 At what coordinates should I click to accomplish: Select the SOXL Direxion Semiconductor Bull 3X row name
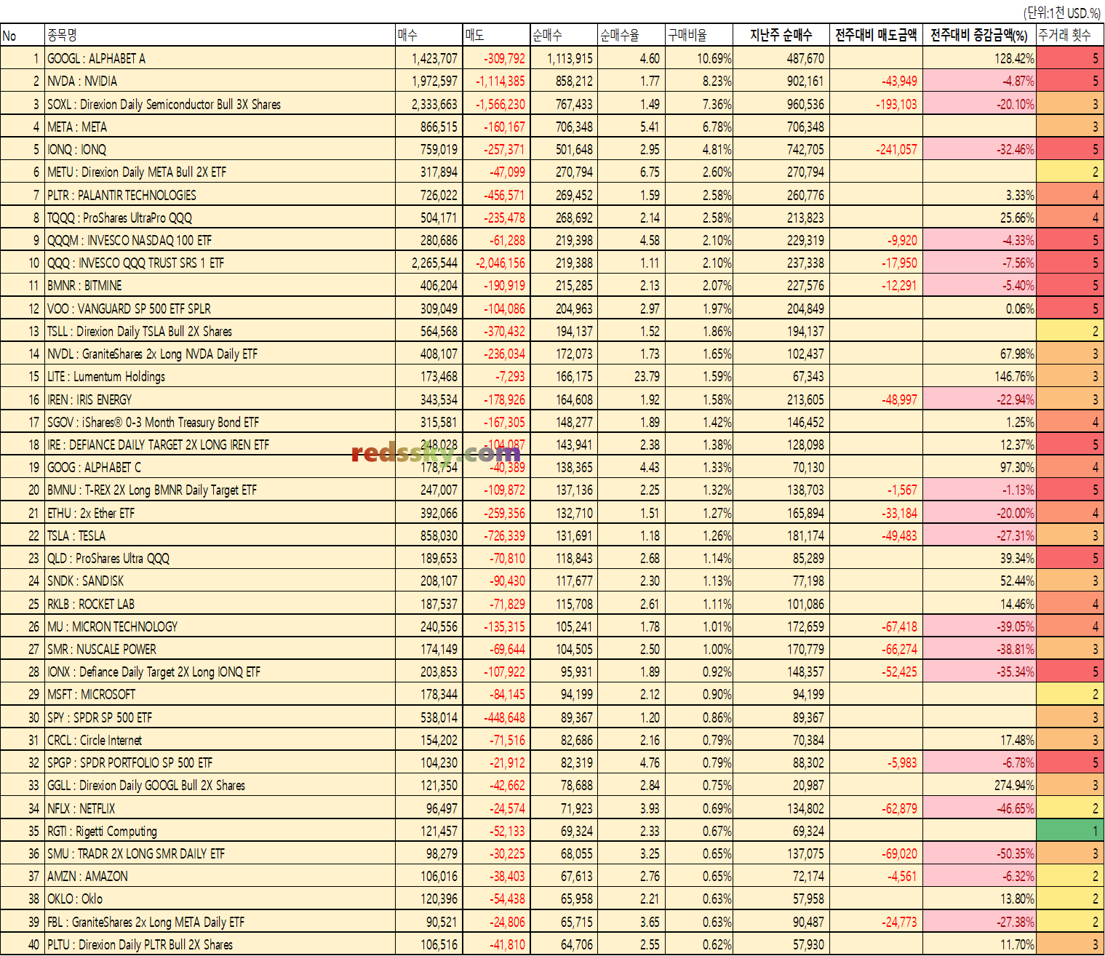[x=220, y=104]
